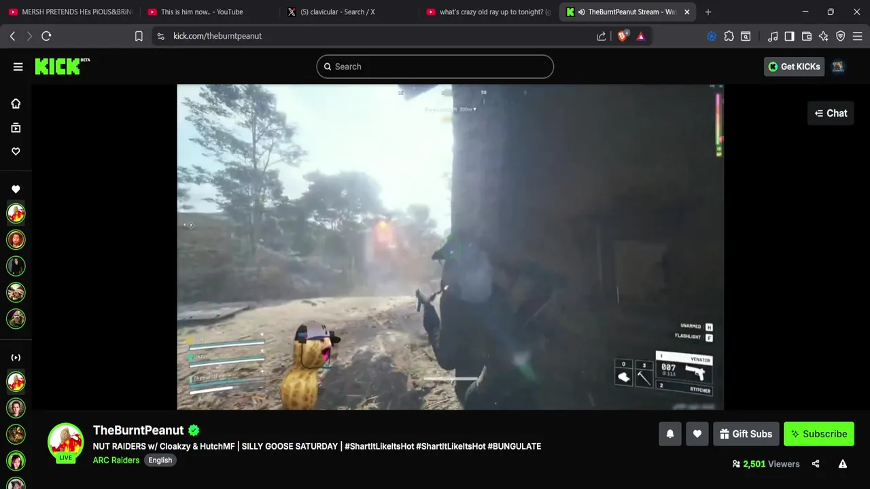Click the green Subscribe button
This screenshot has width=870, height=489.
click(x=819, y=434)
